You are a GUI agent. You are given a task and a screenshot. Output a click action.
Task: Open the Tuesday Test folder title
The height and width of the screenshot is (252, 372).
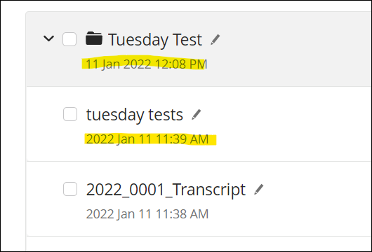(x=155, y=40)
